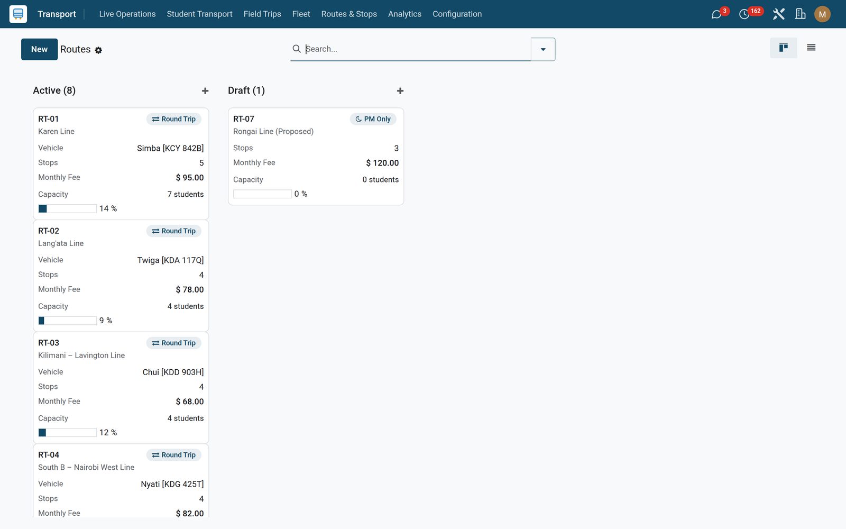Screen dimensions: 846x529
Task: Click the RT-01 capacity progress bar
Action: tap(68, 209)
